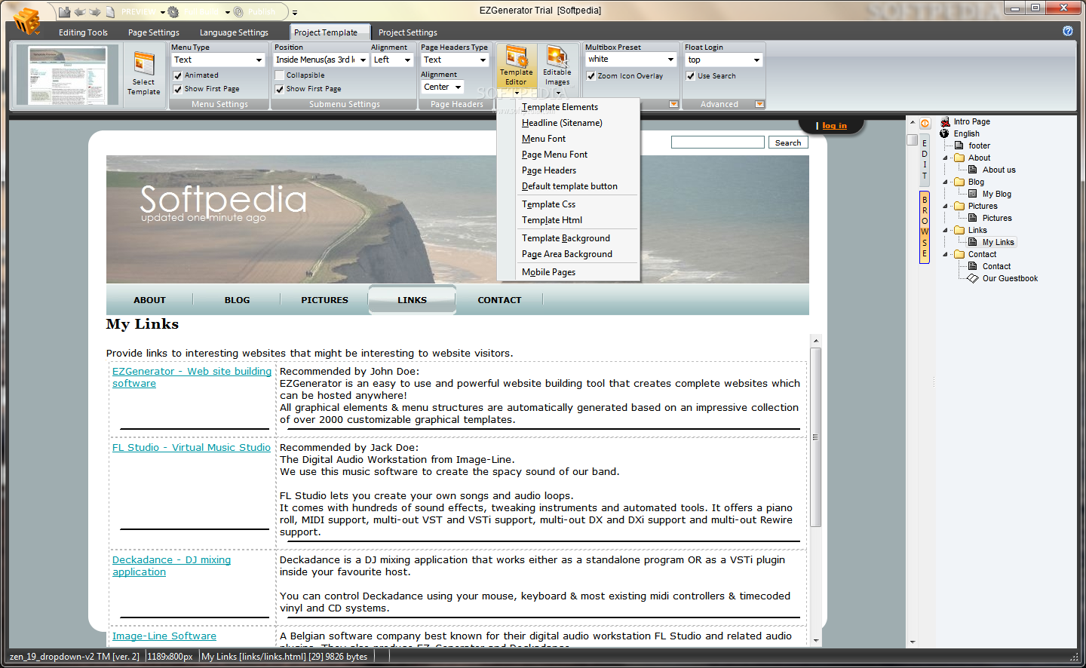1086x668 pixels.
Task: Enable the Collapsible checkbox
Action: [280, 75]
